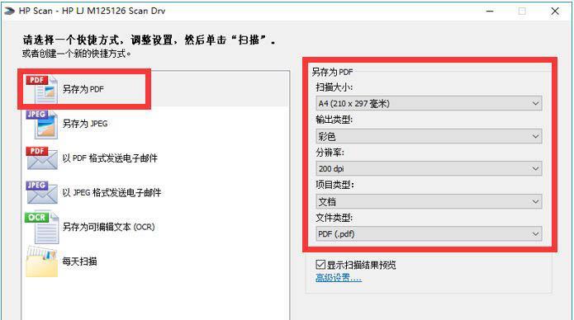This screenshot has width=574, height=320.
Task: Click the JPEG image icon for 另存为 JPEG
Action: [x=41, y=124]
